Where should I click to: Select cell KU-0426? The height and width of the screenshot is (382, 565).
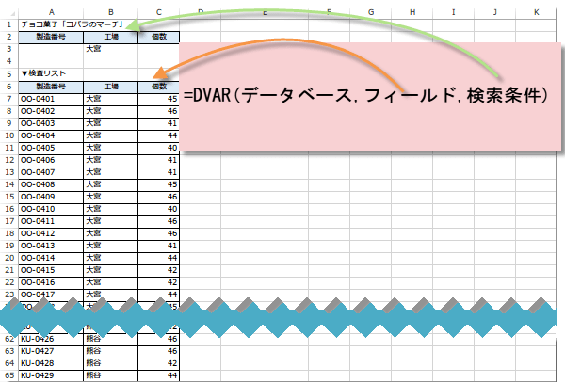(x=51, y=339)
